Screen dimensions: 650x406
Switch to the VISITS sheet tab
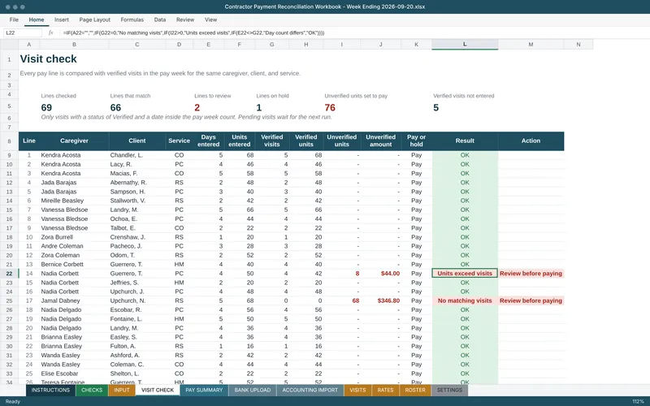click(x=357, y=391)
